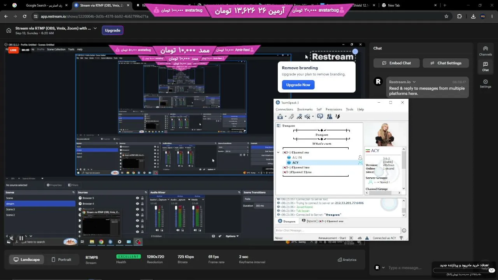Click the Restream home icon
498x280 pixels.
pyautogui.click(x=9, y=30)
